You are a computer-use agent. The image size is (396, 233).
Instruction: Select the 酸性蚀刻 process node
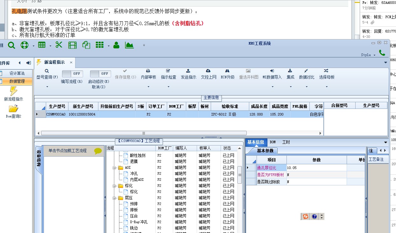point(138,155)
